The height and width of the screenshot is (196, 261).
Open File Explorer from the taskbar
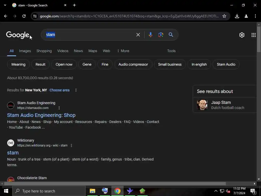click(92, 191)
